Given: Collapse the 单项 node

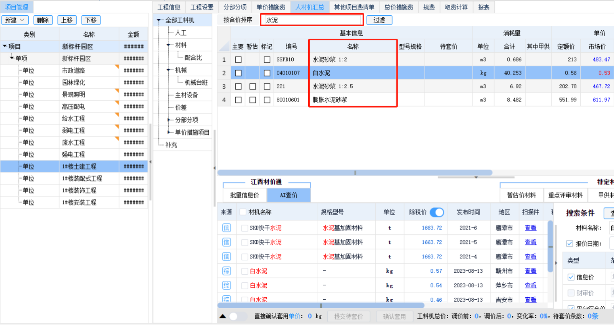Looking at the screenshot, I should click(x=12, y=58).
